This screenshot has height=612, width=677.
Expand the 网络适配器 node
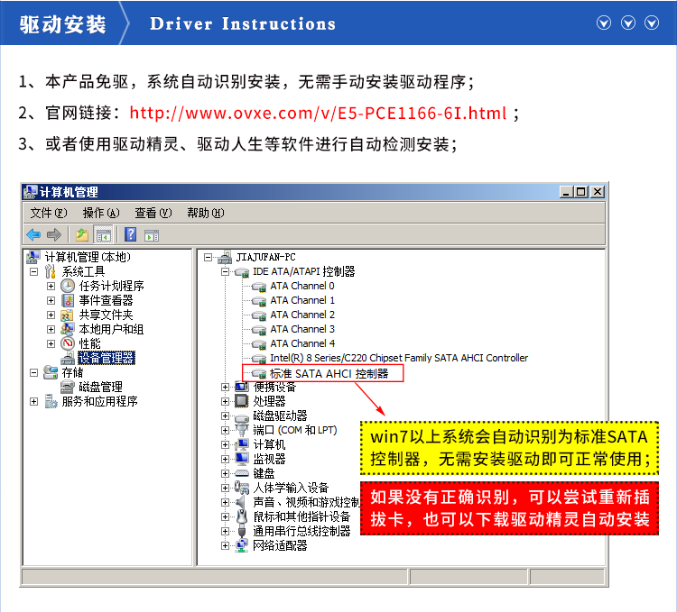point(225,545)
